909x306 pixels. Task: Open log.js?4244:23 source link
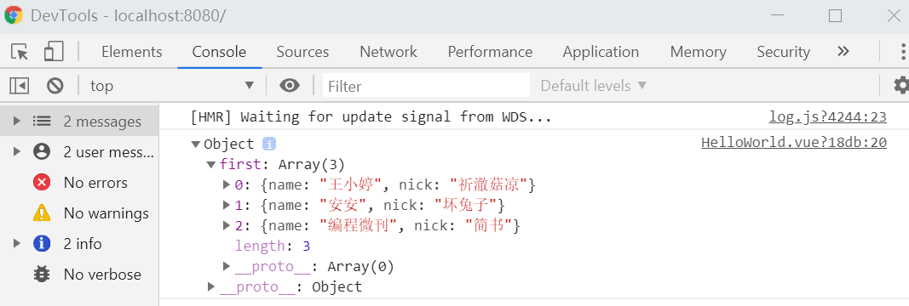click(828, 116)
